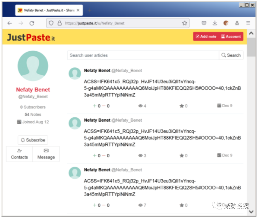Open the browser downloads panel
Screen dimensions: 257x217
(215, 23)
